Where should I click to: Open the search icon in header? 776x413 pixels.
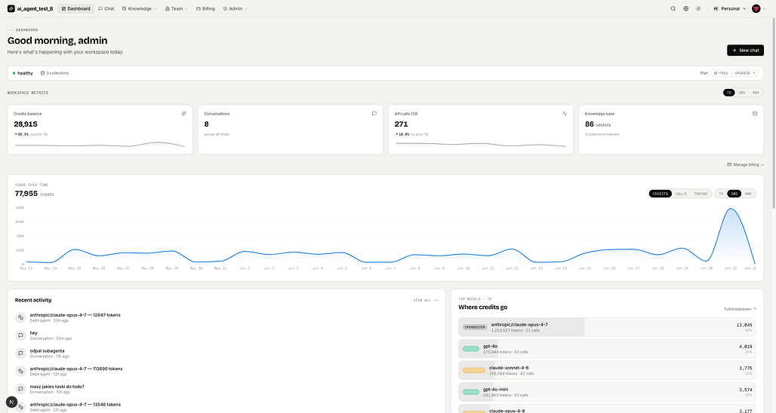click(673, 8)
